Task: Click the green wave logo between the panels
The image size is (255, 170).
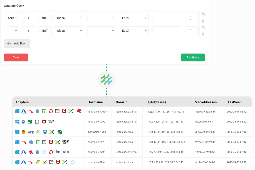Action: [x=106, y=79]
